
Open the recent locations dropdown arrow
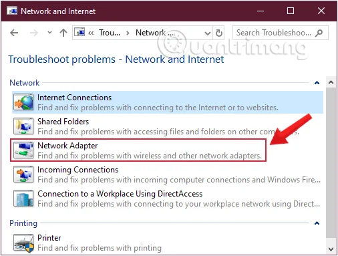[x=49, y=33]
